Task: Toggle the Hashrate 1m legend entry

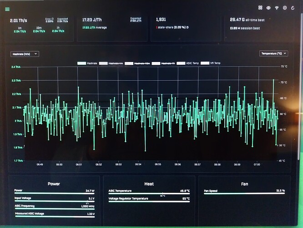Action: pyautogui.click(x=111, y=63)
